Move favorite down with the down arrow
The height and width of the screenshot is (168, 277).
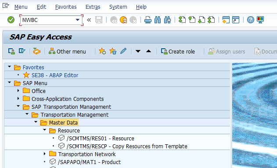pyautogui.click(x=138, y=51)
